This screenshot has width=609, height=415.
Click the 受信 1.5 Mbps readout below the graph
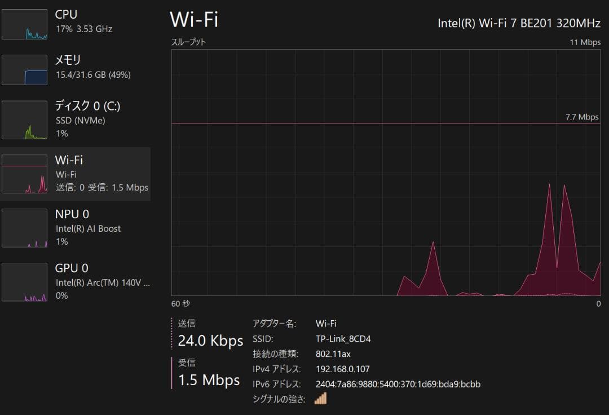click(x=209, y=380)
